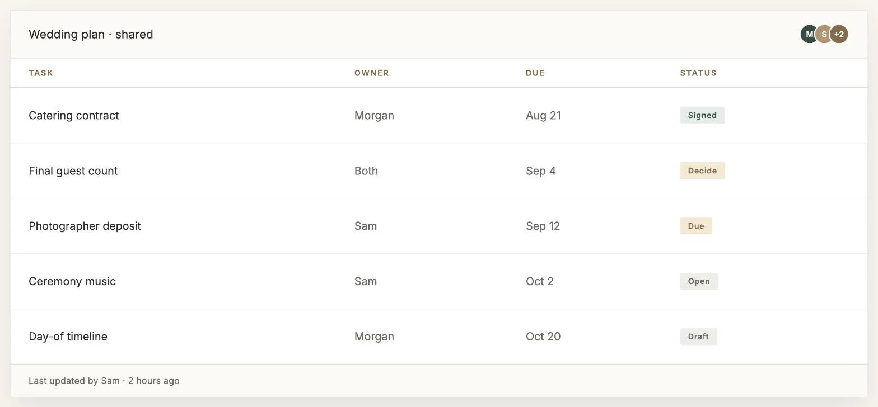Screen dimensions: 878x407
Task: Click owner Sam in Photographer deposit row
Action: pyautogui.click(x=366, y=226)
